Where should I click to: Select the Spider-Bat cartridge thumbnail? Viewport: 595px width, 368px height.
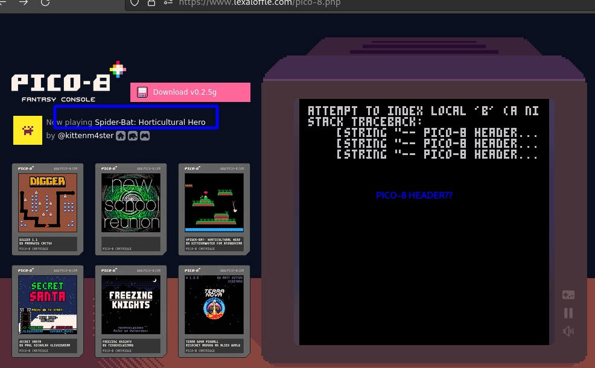(x=214, y=209)
